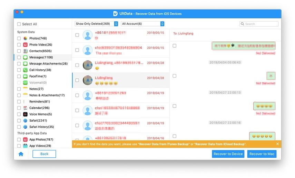
Task: Check the Calendar(296) checkbox
Action: click(19, 108)
